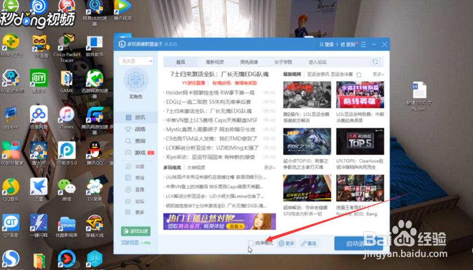Switch to the 进入论坛 tab
Screen dimensions: 473x270
317,62
